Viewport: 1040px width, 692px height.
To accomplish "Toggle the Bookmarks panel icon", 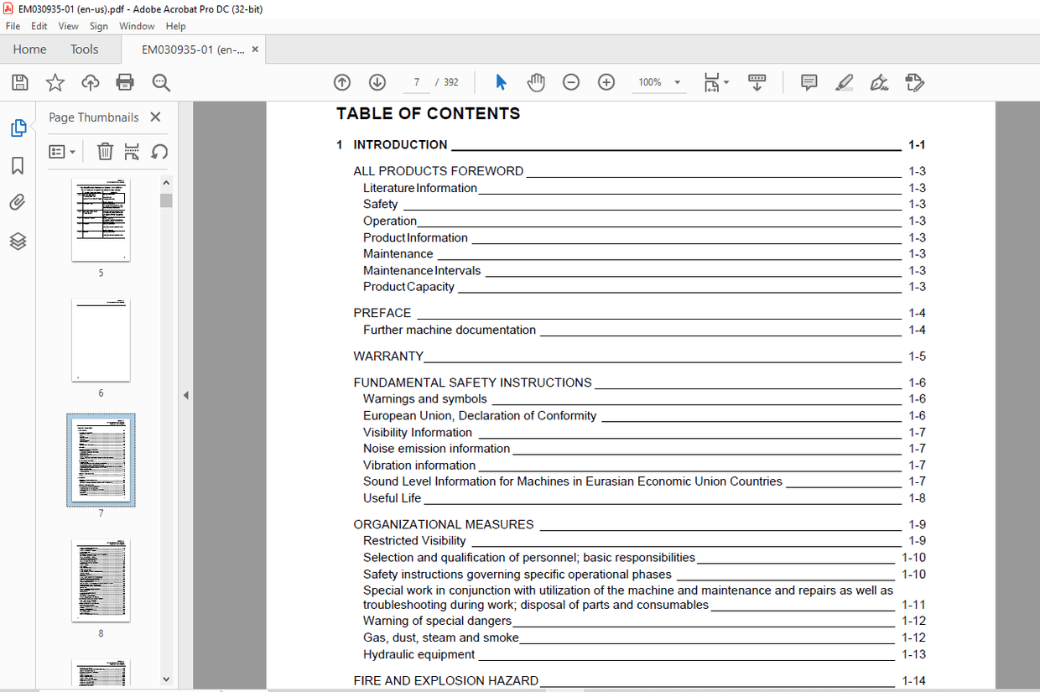I will (x=18, y=166).
